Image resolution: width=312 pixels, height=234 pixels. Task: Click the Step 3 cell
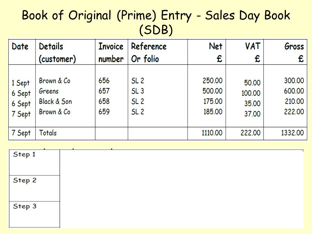pyautogui.click(x=34, y=214)
